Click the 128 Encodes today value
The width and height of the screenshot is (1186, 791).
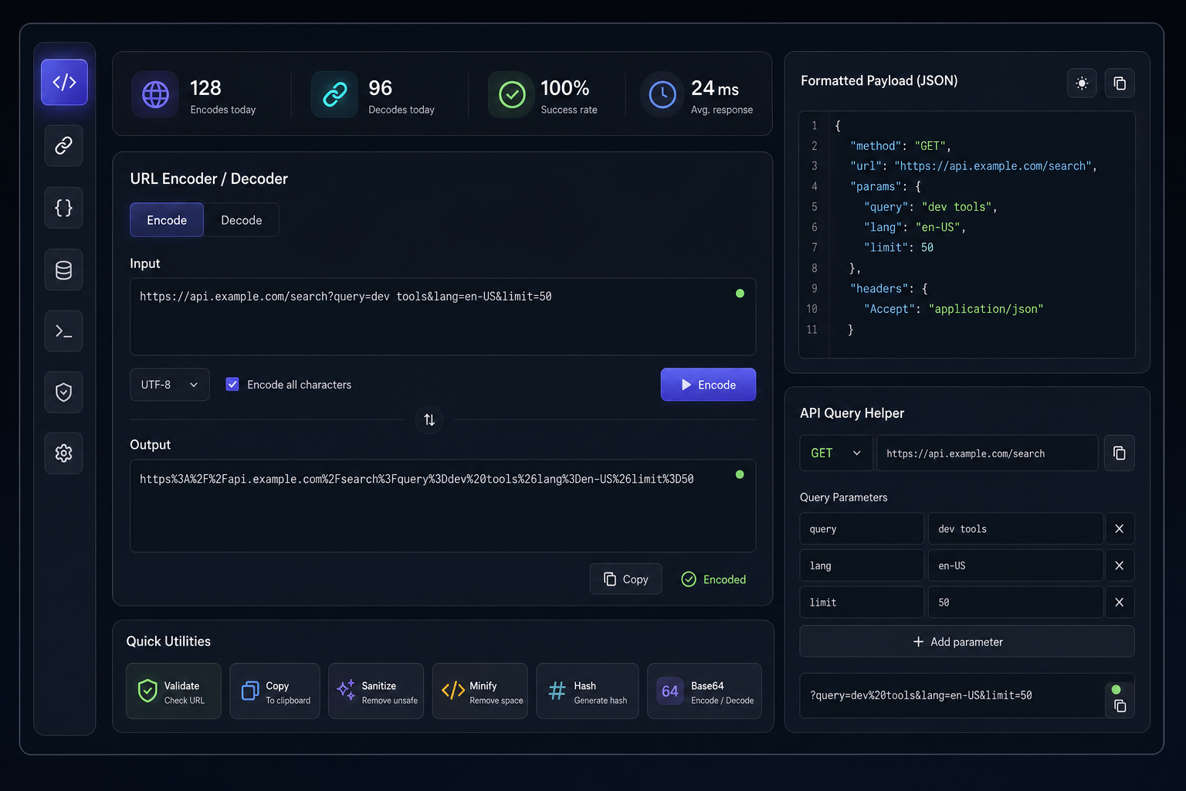coord(205,88)
